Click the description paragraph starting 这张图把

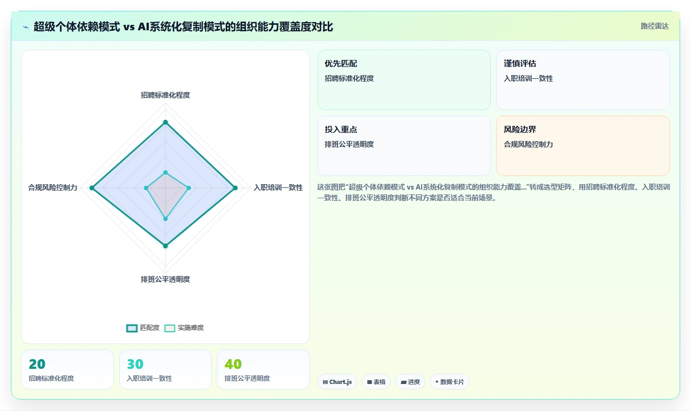(x=493, y=192)
